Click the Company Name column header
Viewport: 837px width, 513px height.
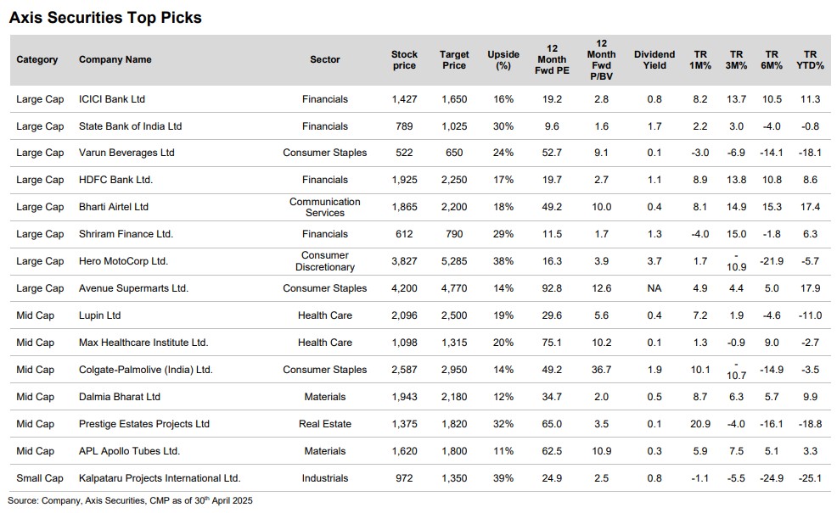tap(115, 59)
